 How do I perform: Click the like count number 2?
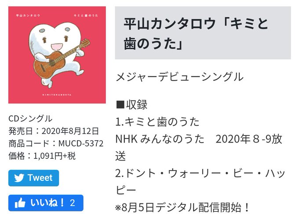(x=72, y=203)
